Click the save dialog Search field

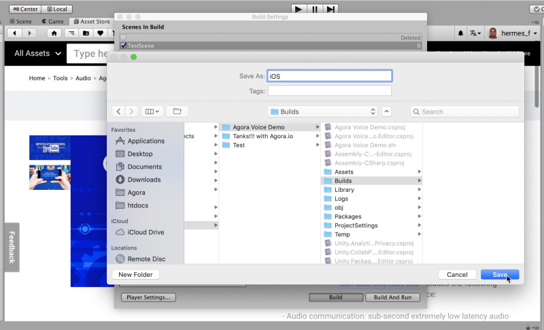coord(465,112)
